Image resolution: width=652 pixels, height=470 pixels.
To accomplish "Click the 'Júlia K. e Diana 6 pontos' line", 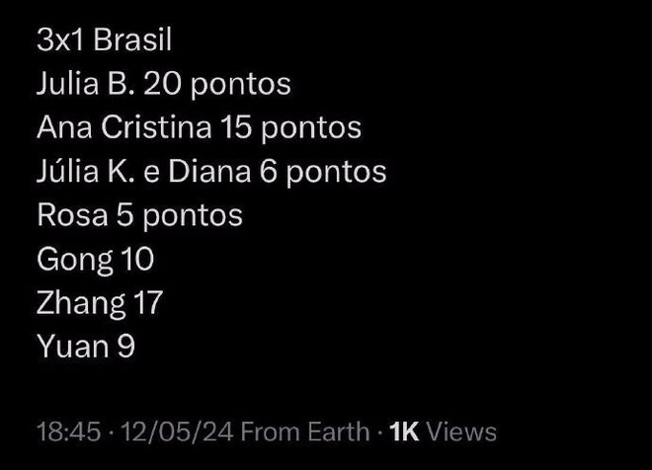I will point(211,172).
